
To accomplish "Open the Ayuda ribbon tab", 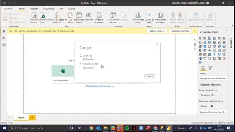I will (72, 9).
